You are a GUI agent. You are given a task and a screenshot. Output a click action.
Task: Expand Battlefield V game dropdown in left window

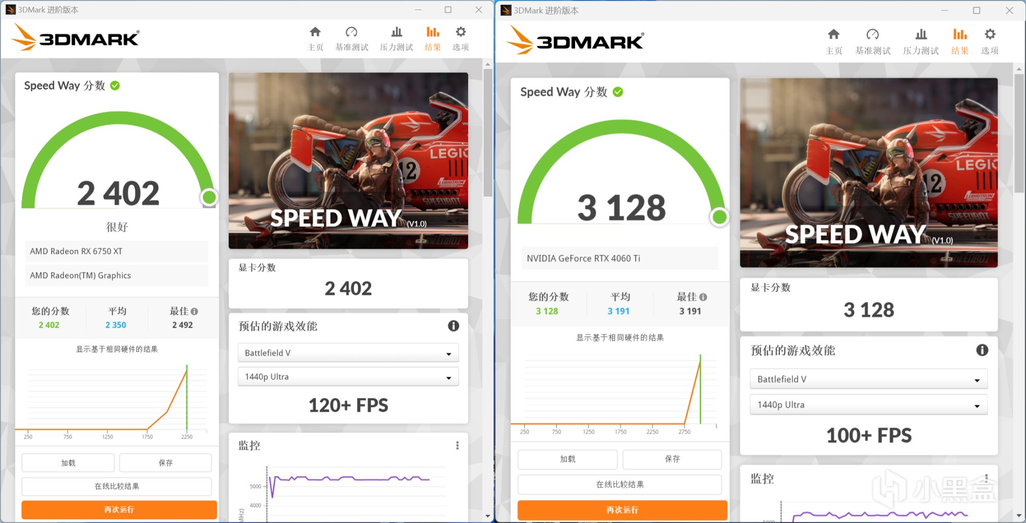coord(348,353)
